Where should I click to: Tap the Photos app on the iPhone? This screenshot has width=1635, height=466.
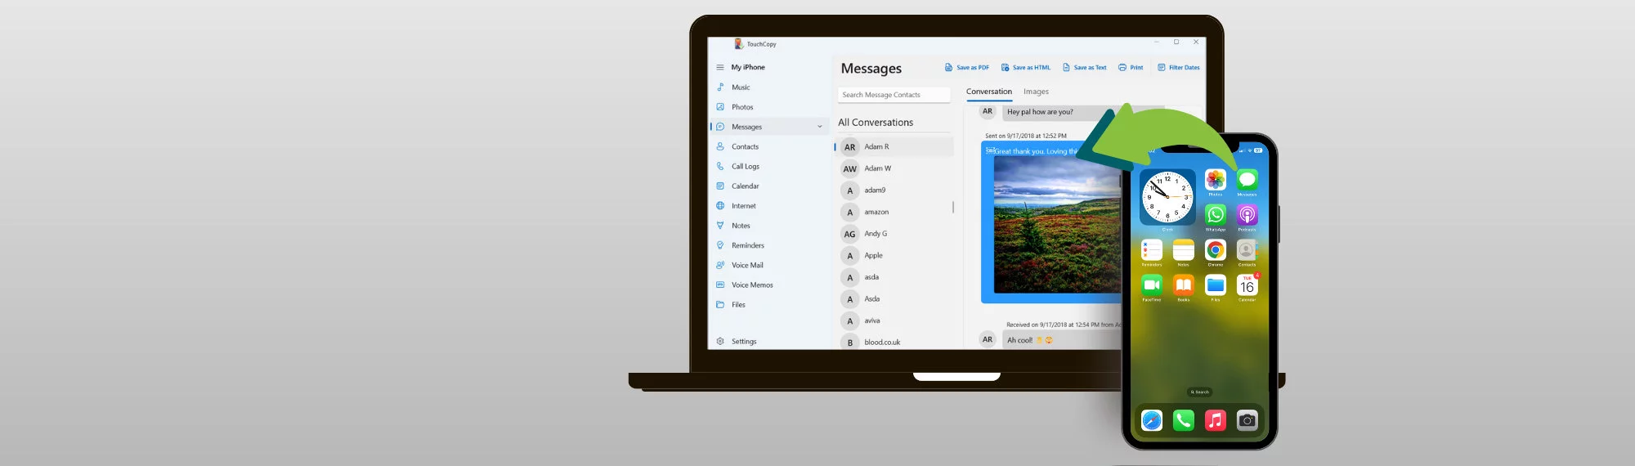pos(1216,180)
